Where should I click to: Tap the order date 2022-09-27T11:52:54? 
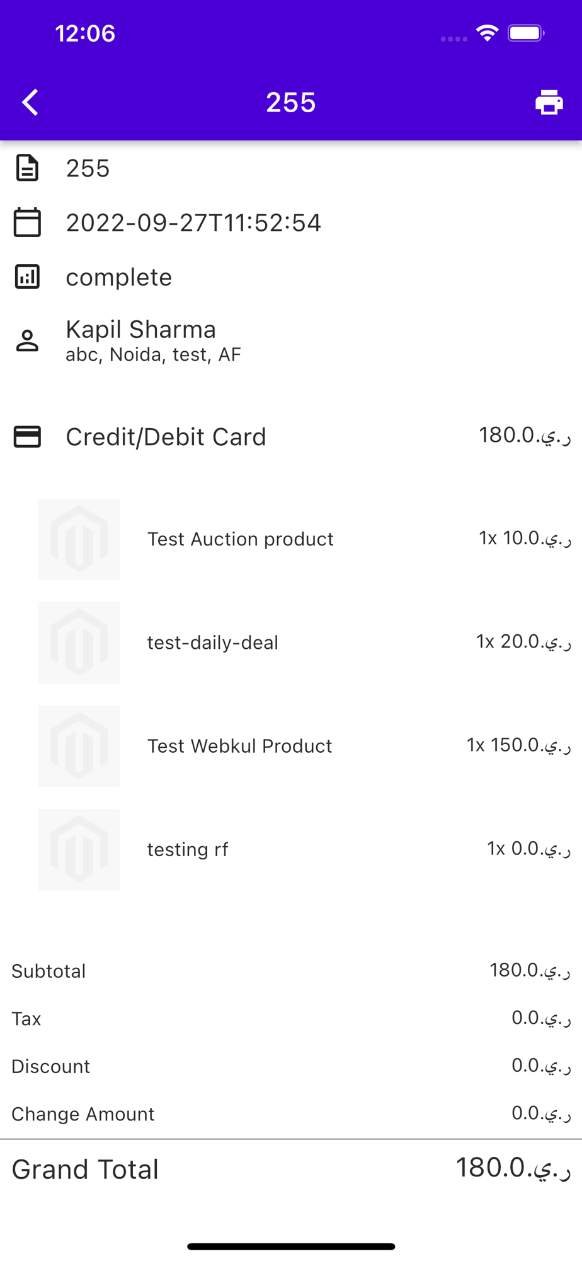point(193,223)
